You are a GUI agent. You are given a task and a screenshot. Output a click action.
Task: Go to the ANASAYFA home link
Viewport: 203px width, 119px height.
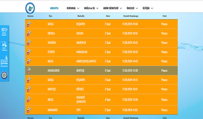(x=54, y=8)
